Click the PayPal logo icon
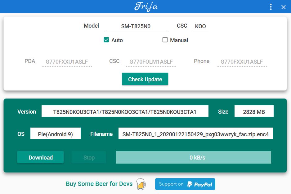The width and height of the screenshot is (291, 194). [190, 184]
